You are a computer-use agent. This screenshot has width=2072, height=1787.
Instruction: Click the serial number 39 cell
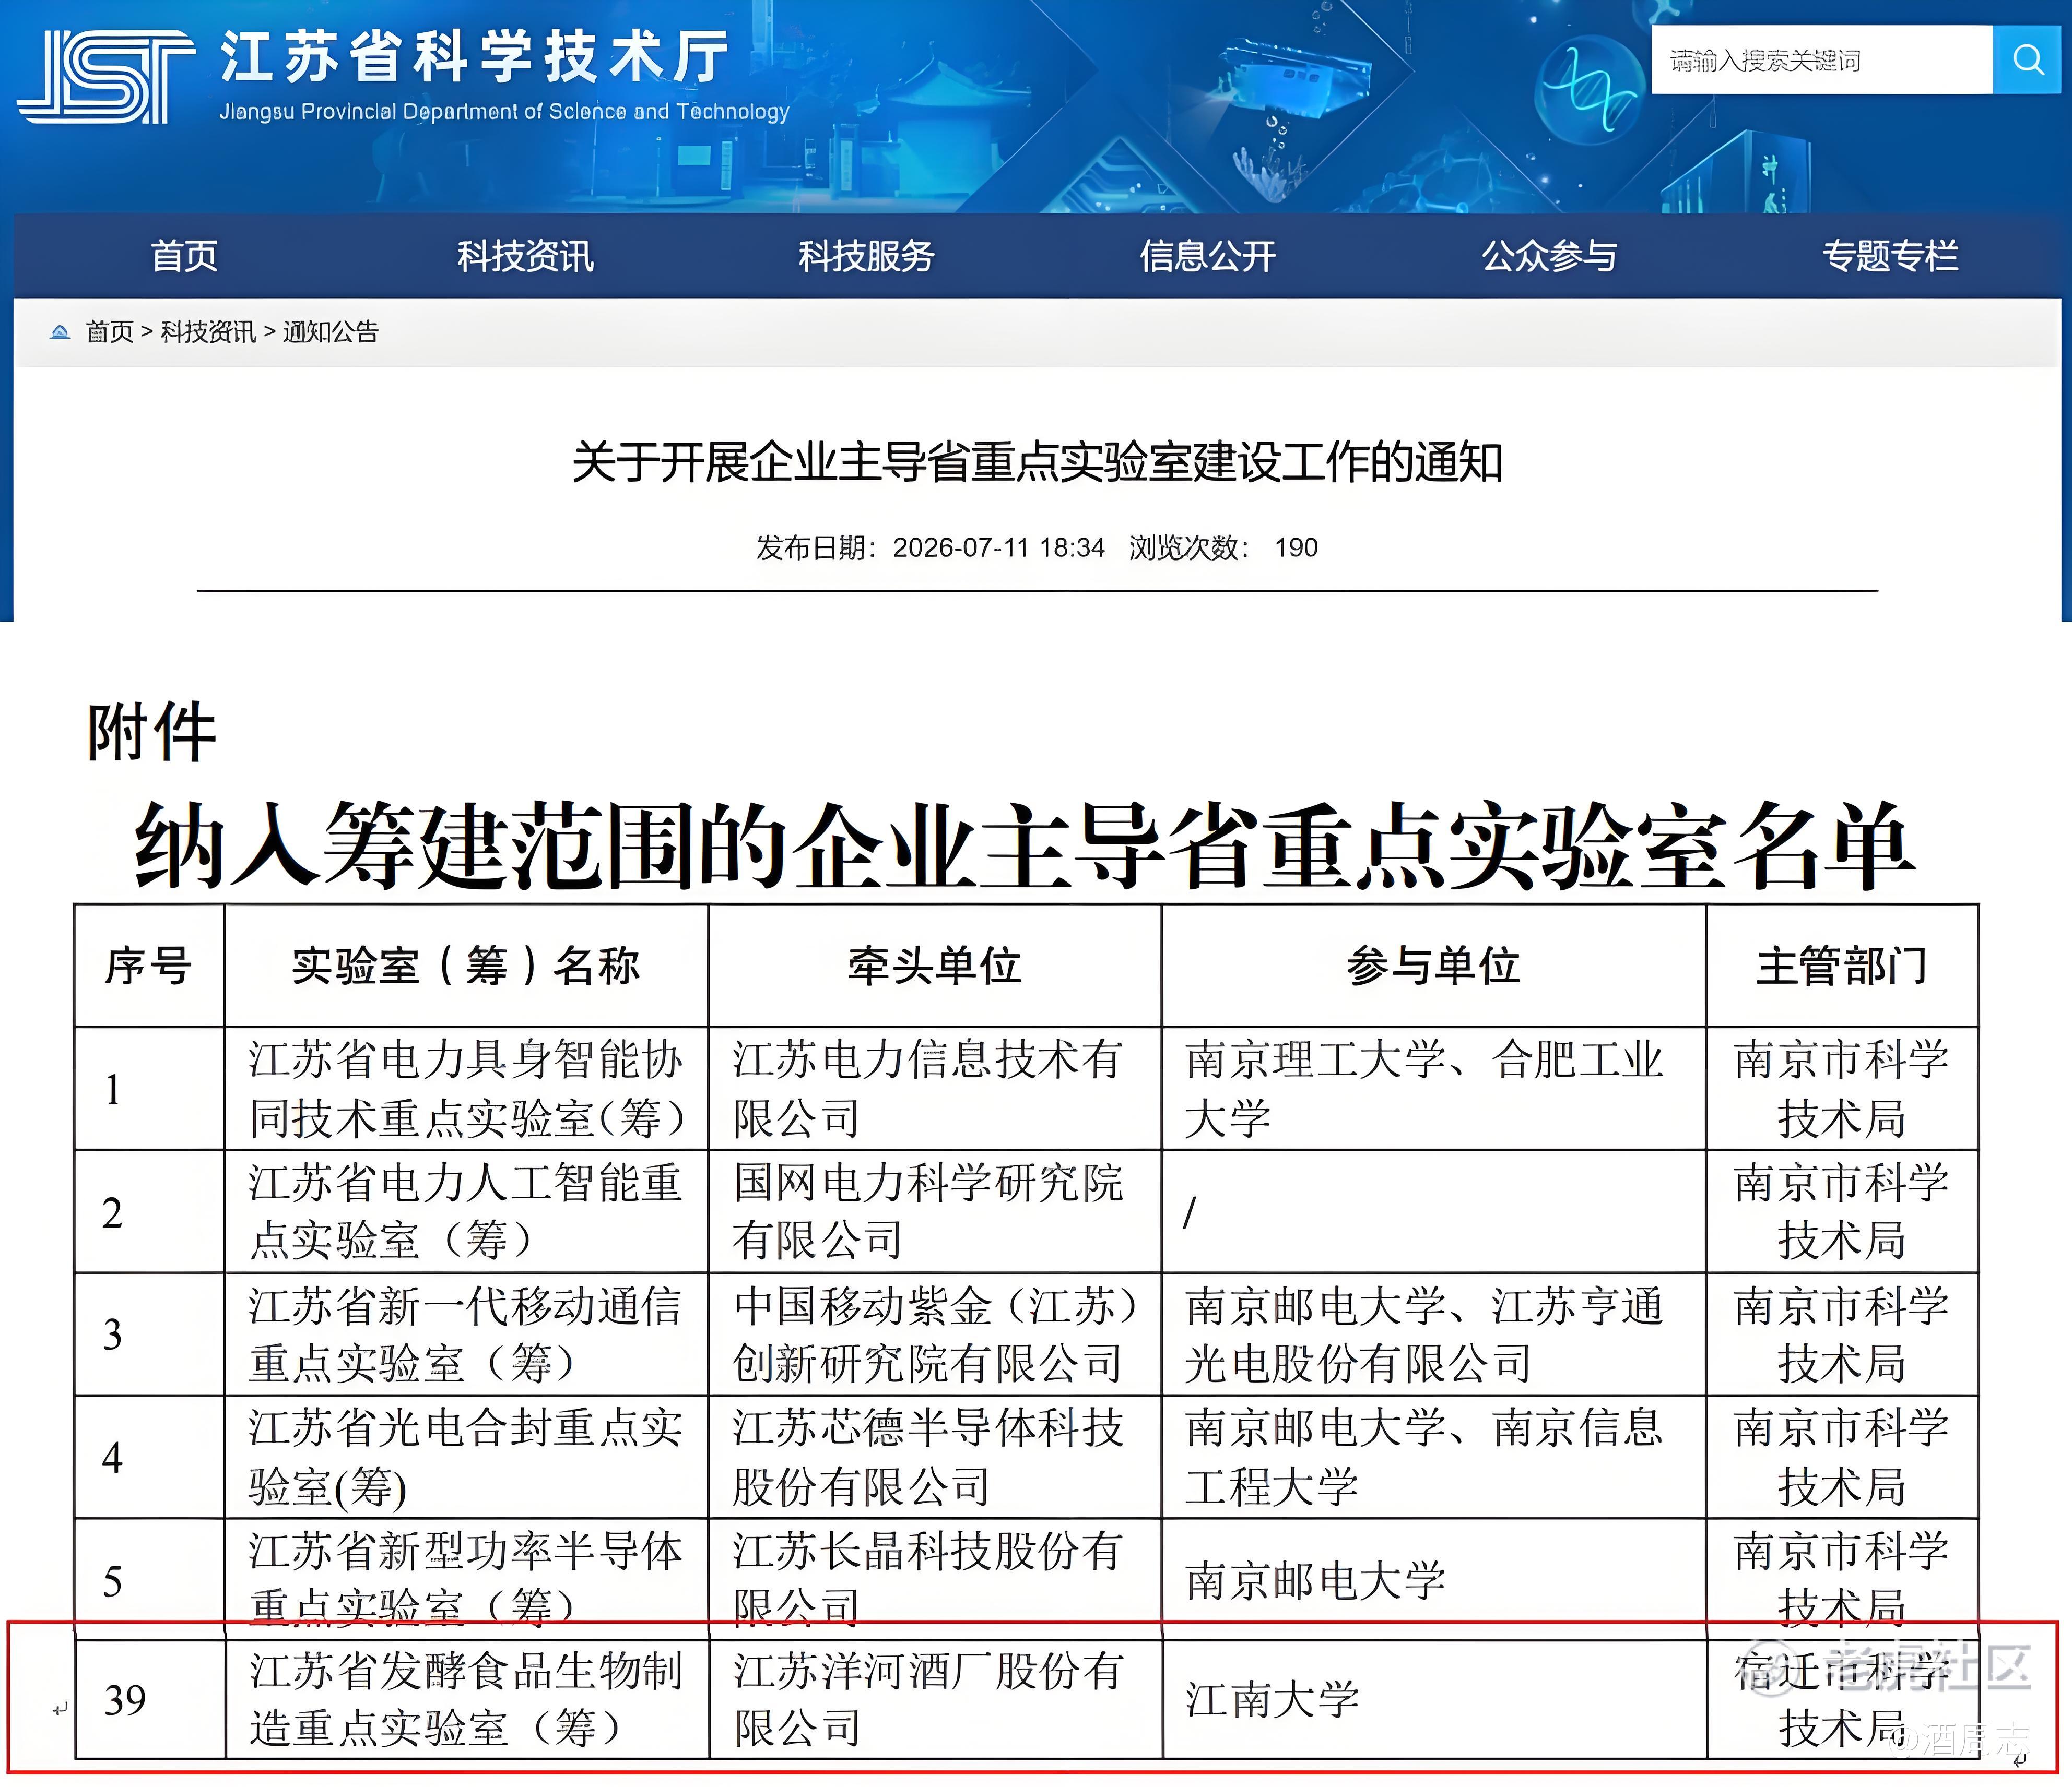pyautogui.click(x=150, y=1699)
